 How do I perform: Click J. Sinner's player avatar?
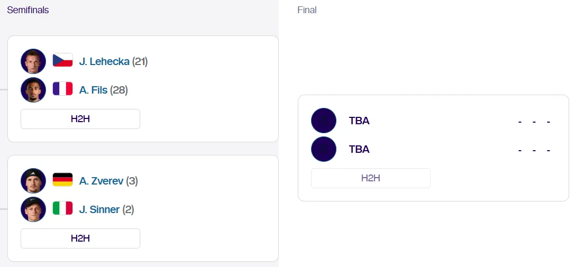[x=33, y=209]
